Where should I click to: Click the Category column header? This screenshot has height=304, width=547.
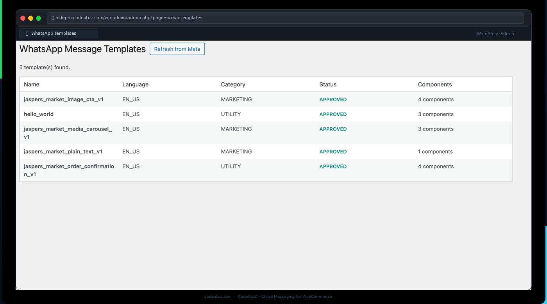[233, 84]
